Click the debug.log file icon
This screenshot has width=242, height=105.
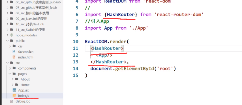click(12, 101)
